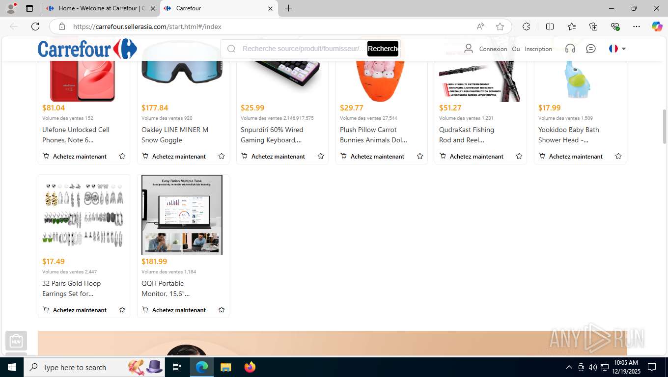Open the taskbar volume speaker icon
Screen dimensions: 668x377
[592, 367]
